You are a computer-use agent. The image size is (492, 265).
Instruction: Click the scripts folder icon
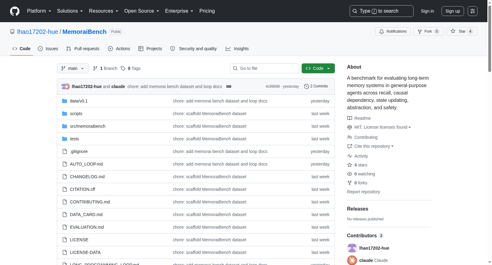coord(65,114)
